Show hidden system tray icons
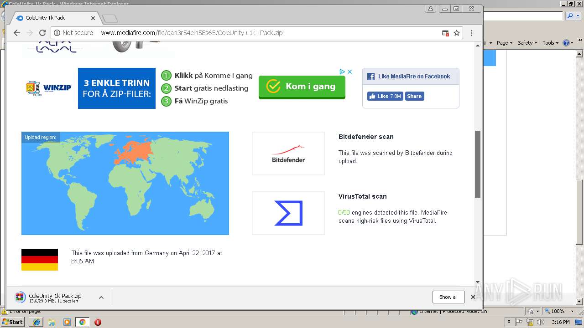The height and width of the screenshot is (328, 584). click(x=509, y=322)
